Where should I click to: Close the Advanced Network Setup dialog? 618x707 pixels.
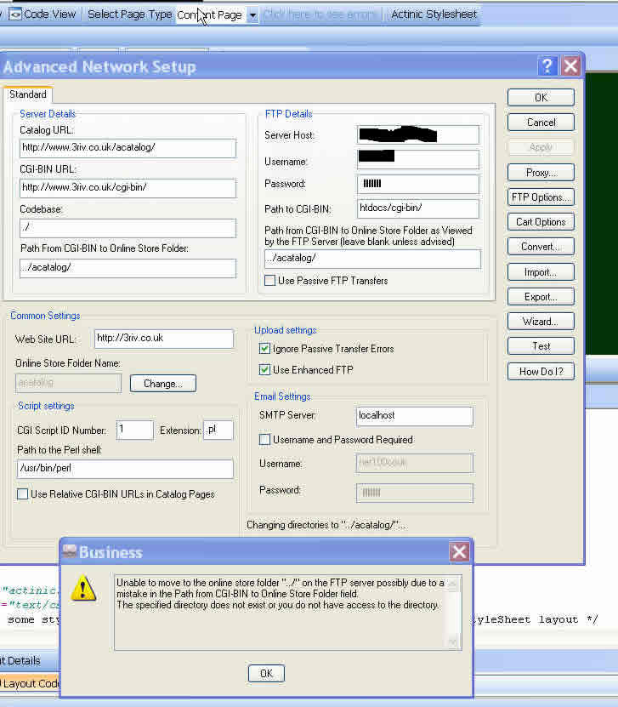click(571, 66)
